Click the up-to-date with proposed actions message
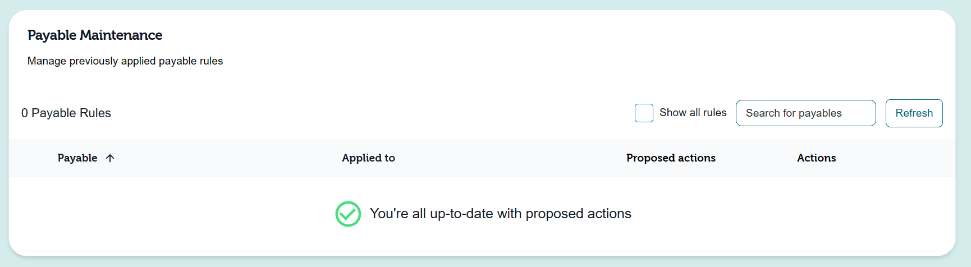The width and height of the screenshot is (971, 267). pyautogui.click(x=501, y=214)
